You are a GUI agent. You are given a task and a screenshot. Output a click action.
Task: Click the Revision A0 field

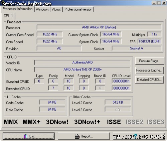(59, 48)
